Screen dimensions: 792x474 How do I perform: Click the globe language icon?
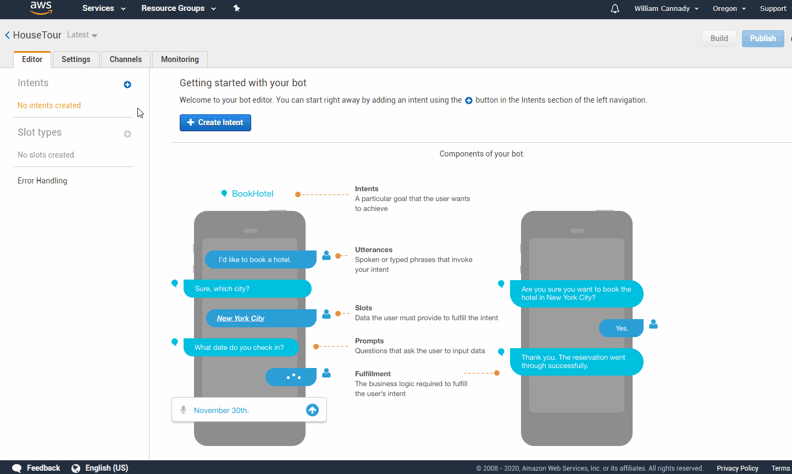tap(76, 468)
